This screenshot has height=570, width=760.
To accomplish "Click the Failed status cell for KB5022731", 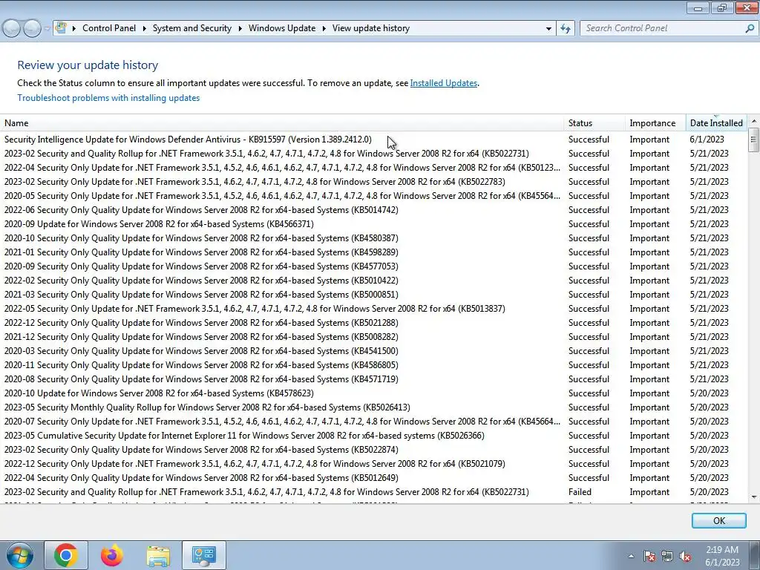I will (580, 492).
